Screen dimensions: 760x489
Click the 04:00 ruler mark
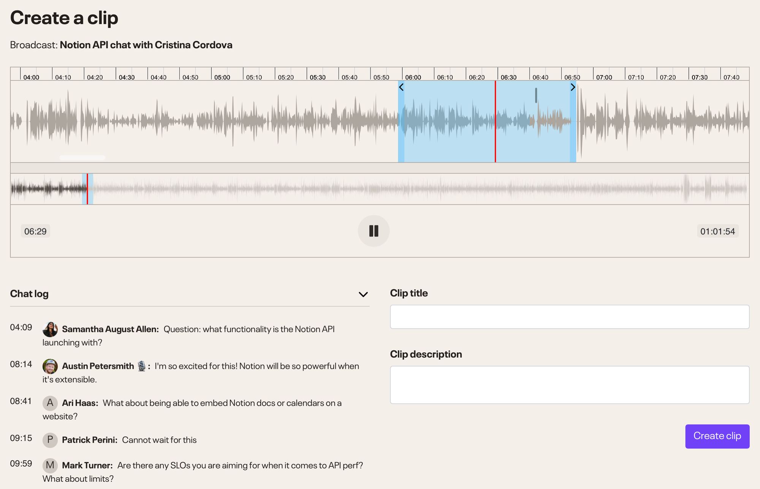pos(31,77)
